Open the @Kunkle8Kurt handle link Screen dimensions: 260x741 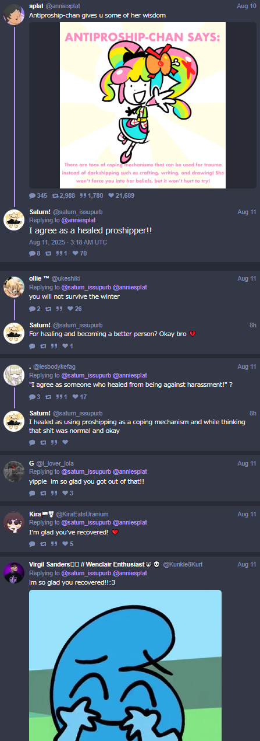pos(183,565)
